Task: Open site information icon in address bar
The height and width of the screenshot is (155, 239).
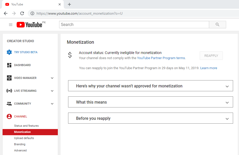Action: point(32,13)
